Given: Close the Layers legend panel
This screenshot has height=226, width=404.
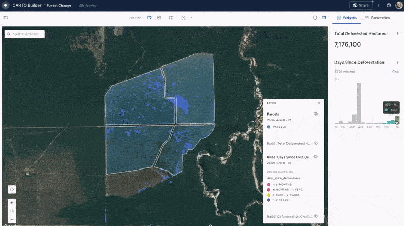Looking at the screenshot, I should (319, 103).
